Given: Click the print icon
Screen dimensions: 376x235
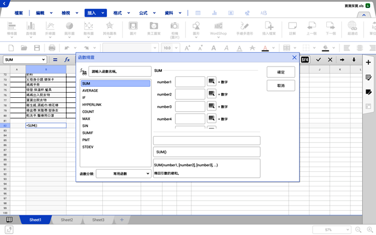Looking at the screenshot, I should 52,48.
